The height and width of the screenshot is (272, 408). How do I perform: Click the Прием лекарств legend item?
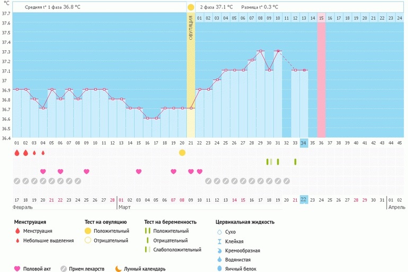[88, 269]
